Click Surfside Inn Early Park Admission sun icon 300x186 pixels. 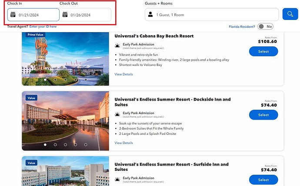(x=117, y=179)
